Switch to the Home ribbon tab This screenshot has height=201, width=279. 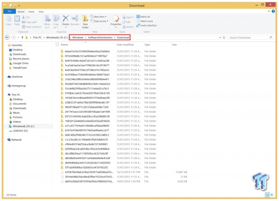[x=21, y=12]
